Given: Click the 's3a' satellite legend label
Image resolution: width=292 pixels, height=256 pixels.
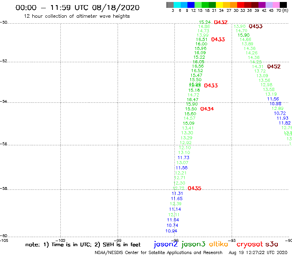Looking at the screenshot, I should point(271,244).
